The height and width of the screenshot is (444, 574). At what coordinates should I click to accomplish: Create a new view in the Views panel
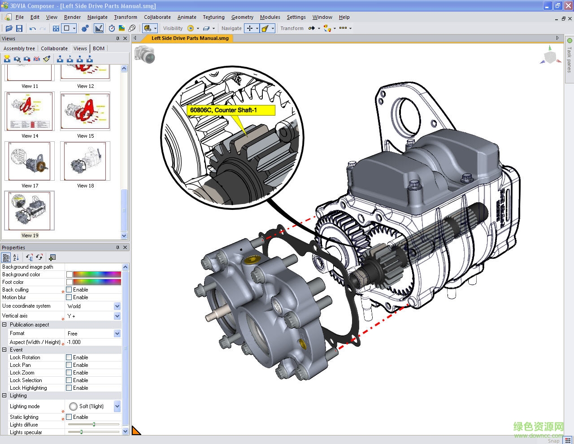click(x=7, y=59)
